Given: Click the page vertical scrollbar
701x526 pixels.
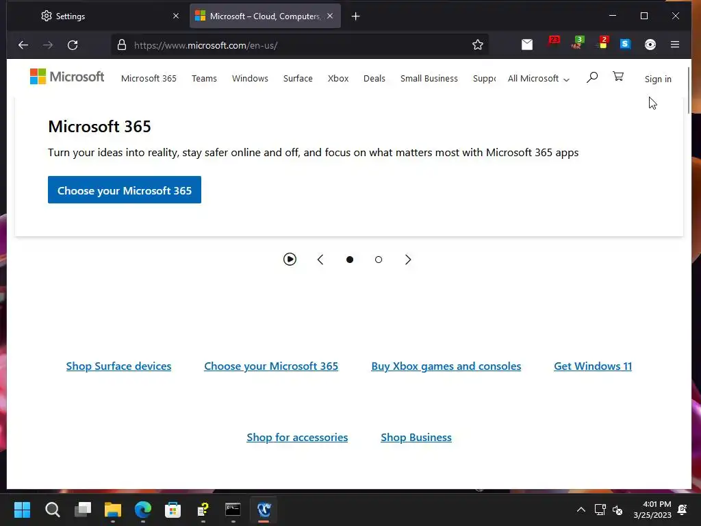Looking at the screenshot, I should click(x=689, y=90).
